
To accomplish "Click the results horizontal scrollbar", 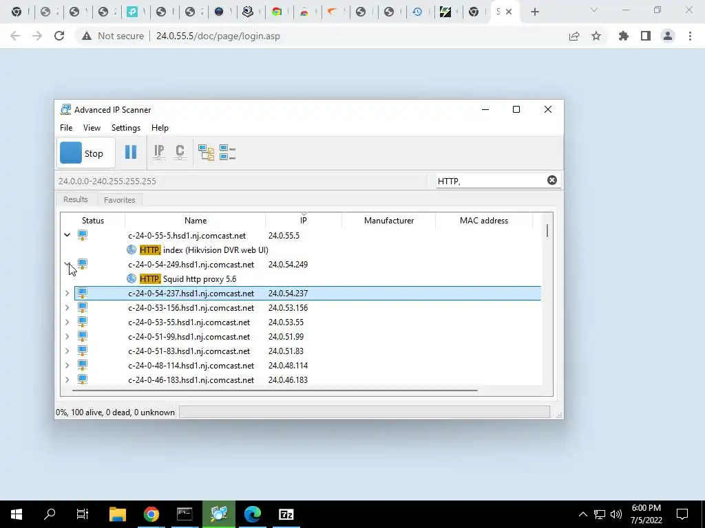I will [275, 390].
